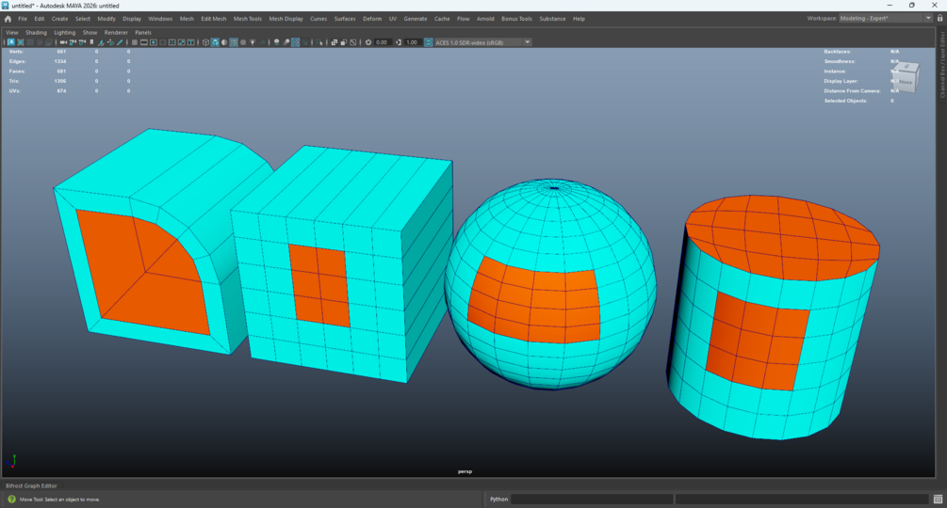
Task: Click the UV menu
Action: (x=393, y=19)
